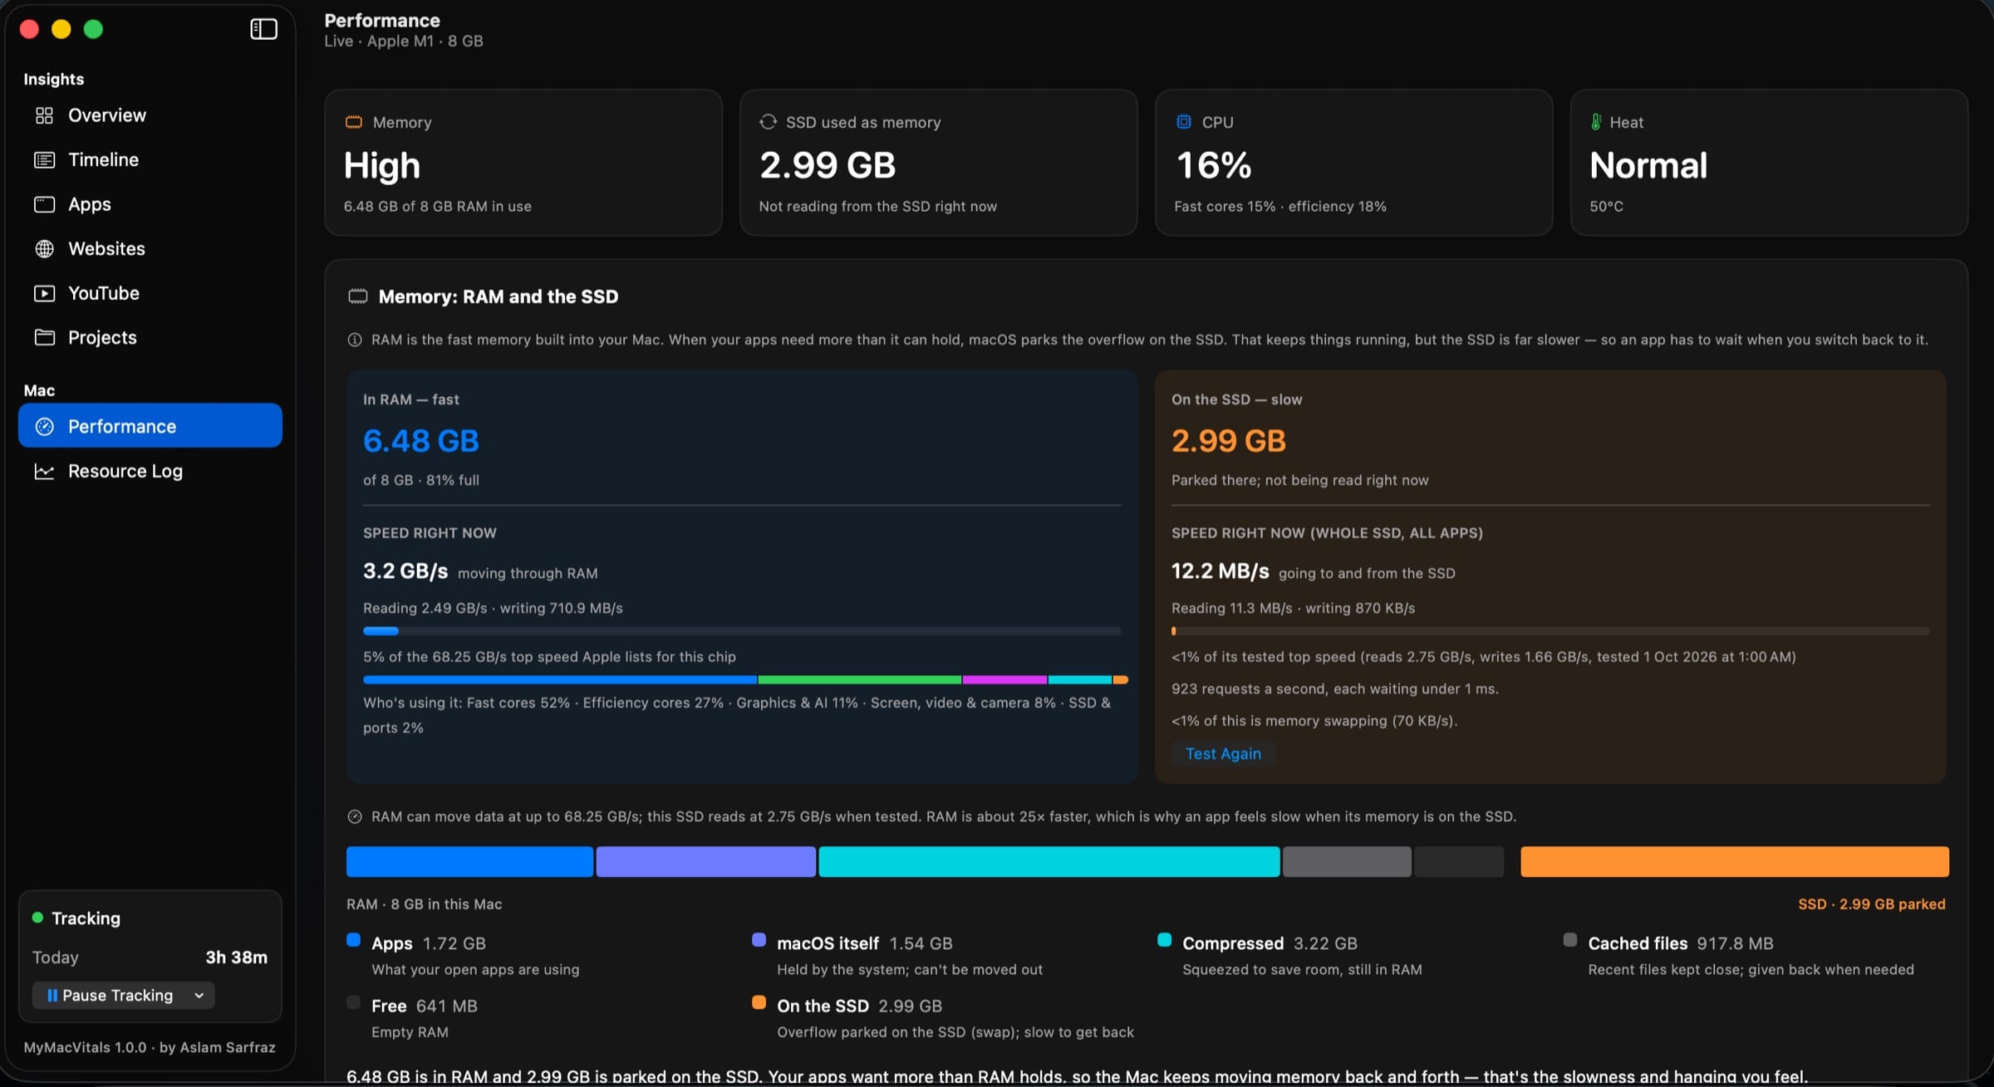Click the info icon before the RAM explanation
This screenshot has height=1087, width=1994.
[355, 340]
